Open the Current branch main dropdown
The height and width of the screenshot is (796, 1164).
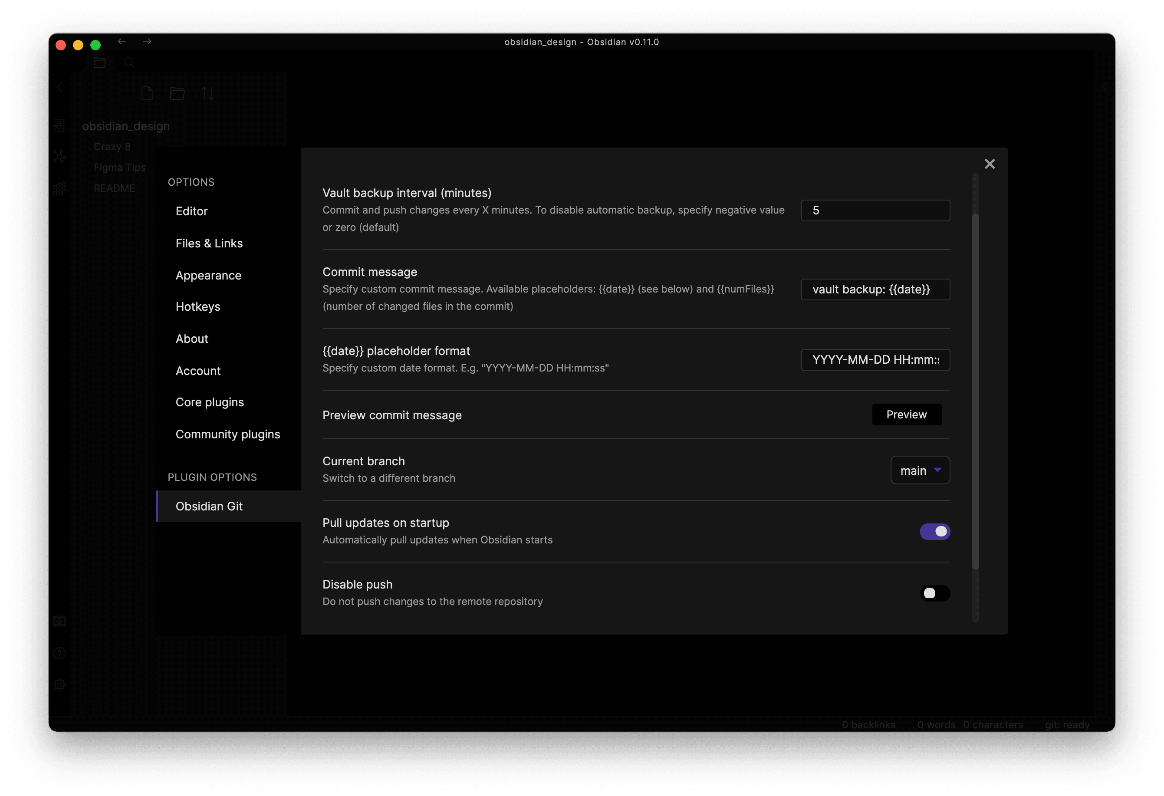pyautogui.click(x=920, y=470)
